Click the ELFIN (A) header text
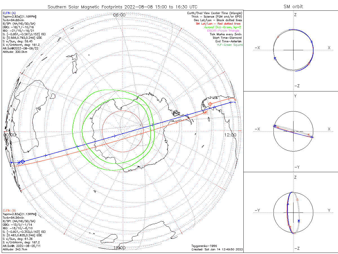338x254 pixels. [x=9, y=13]
